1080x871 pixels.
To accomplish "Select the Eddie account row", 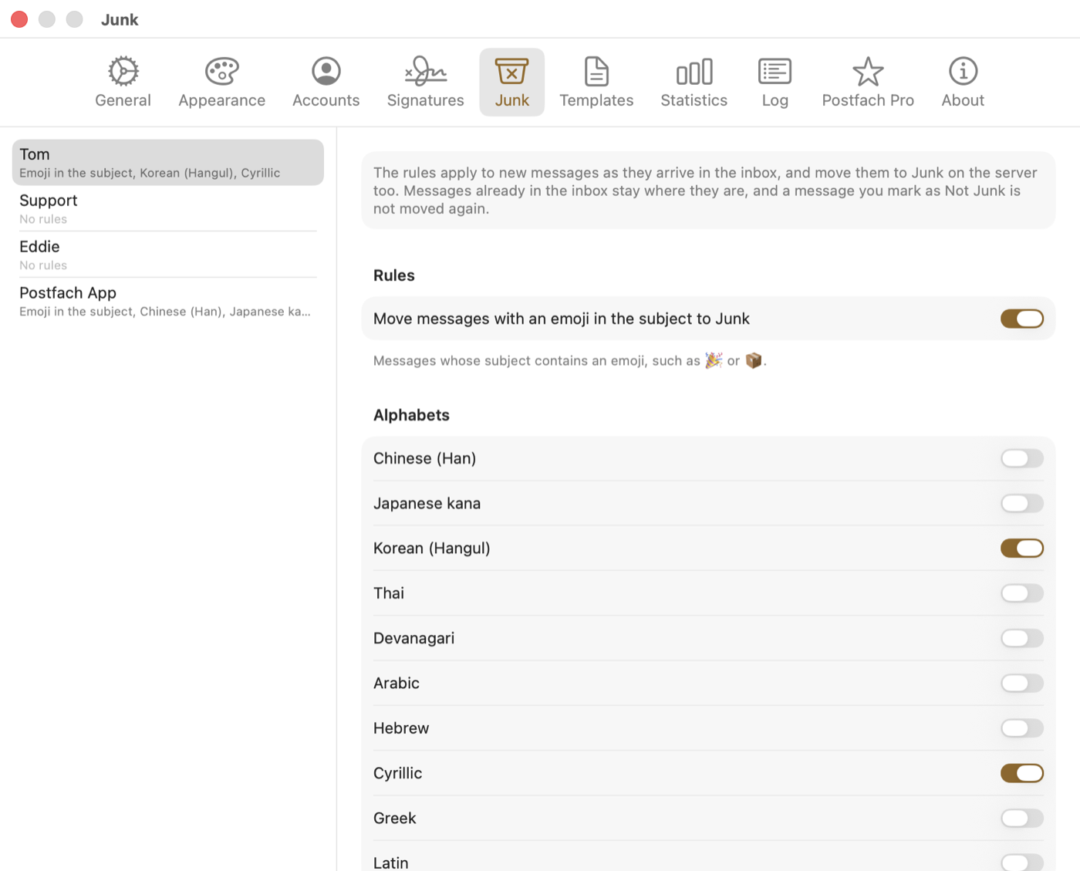I will point(167,255).
